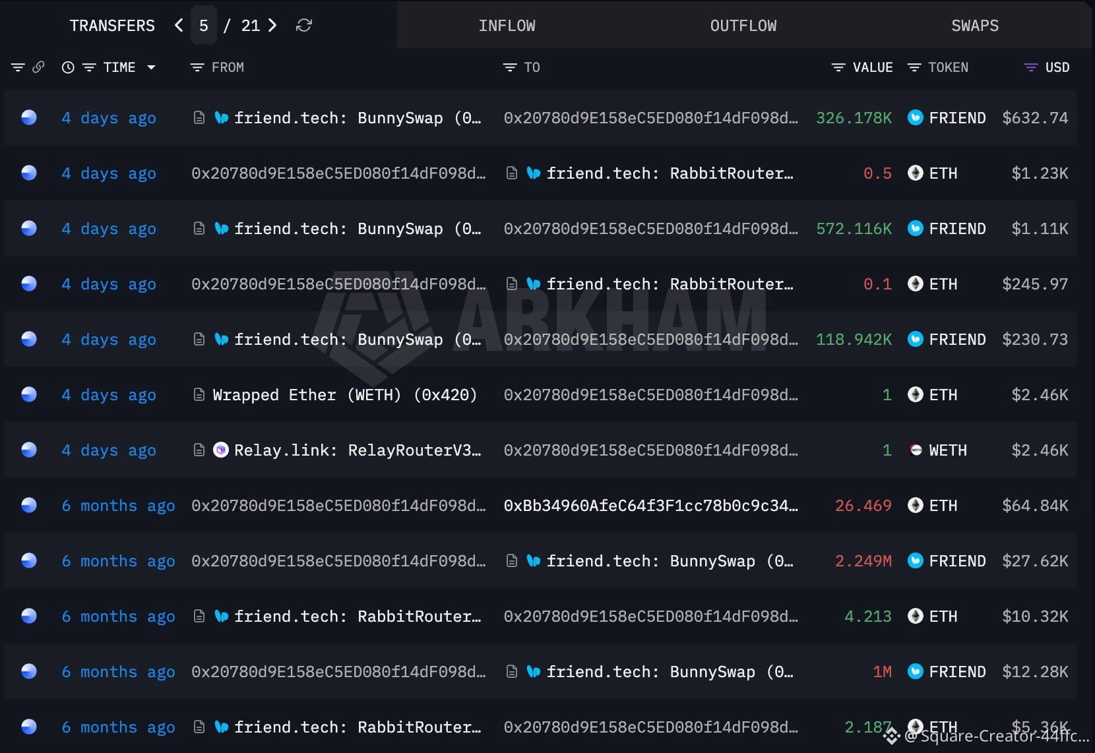Click the FRIEND token icon in the 2.249M row
This screenshot has height=753, width=1095.
click(916, 560)
